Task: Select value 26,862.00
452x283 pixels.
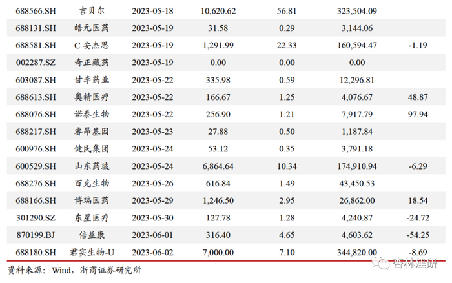Action: 357,200
